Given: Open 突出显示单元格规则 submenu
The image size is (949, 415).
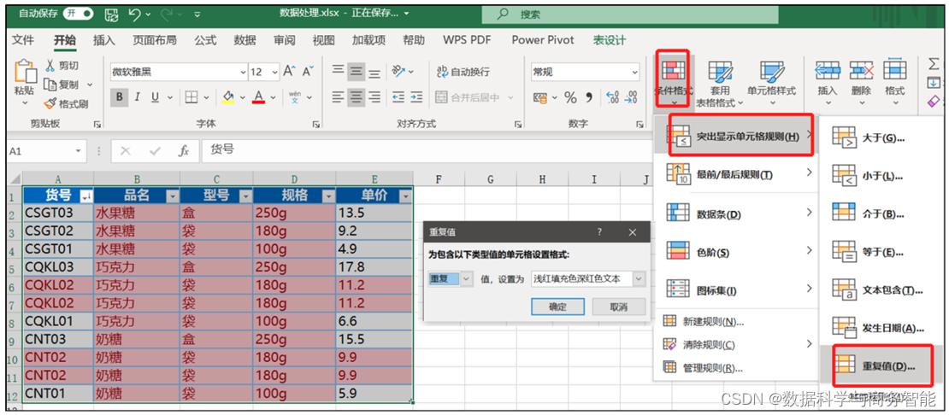Looking at the screenshot, I should pyautogui.click(x=737, y=137).
